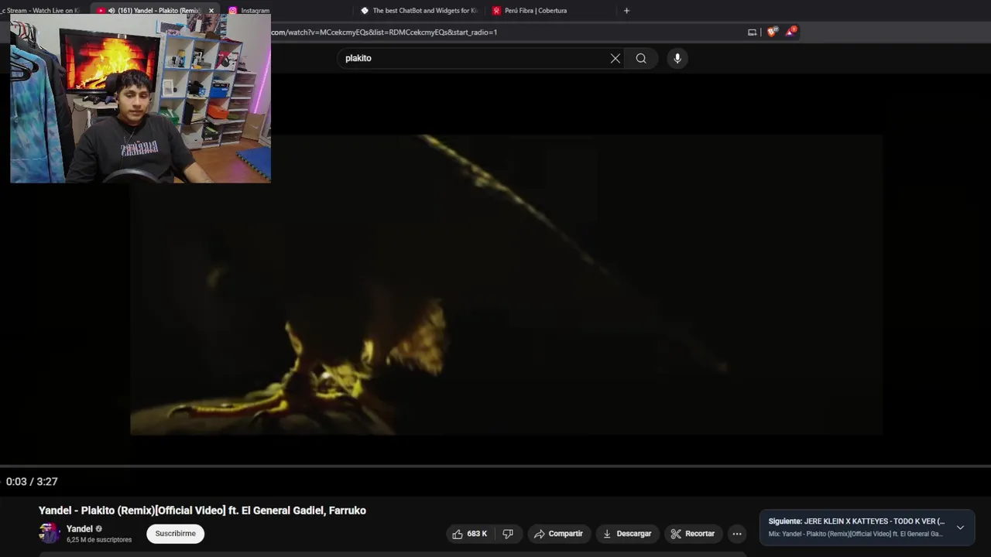Screen dimensions: 991x557
Task: Open the Yandel channel name link
Action: coord(80,529)
